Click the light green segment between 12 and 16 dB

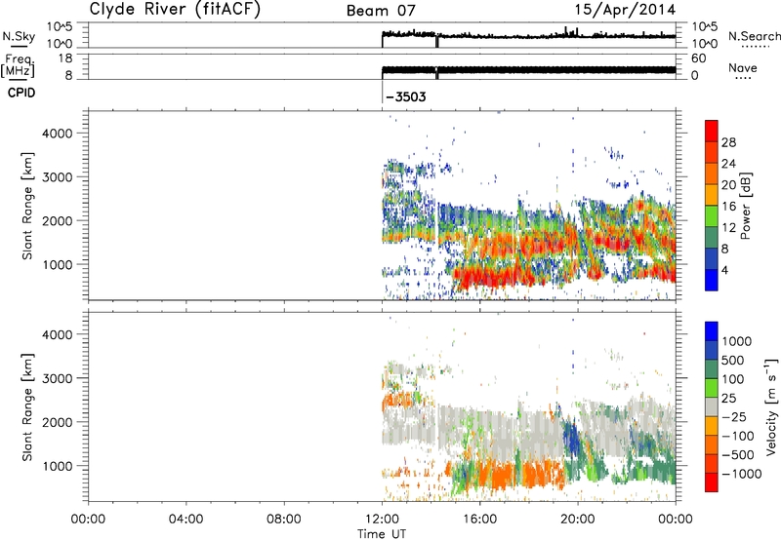coord(712,216)
